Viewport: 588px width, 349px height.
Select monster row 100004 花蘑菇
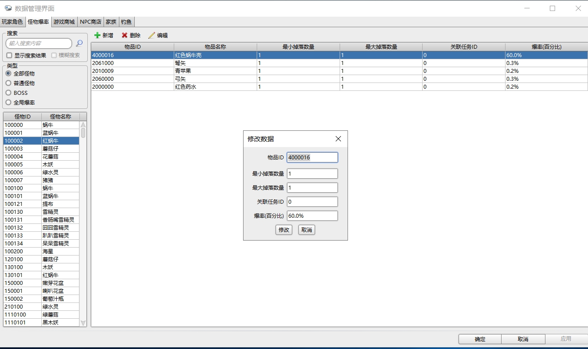(x=41, y=156)
